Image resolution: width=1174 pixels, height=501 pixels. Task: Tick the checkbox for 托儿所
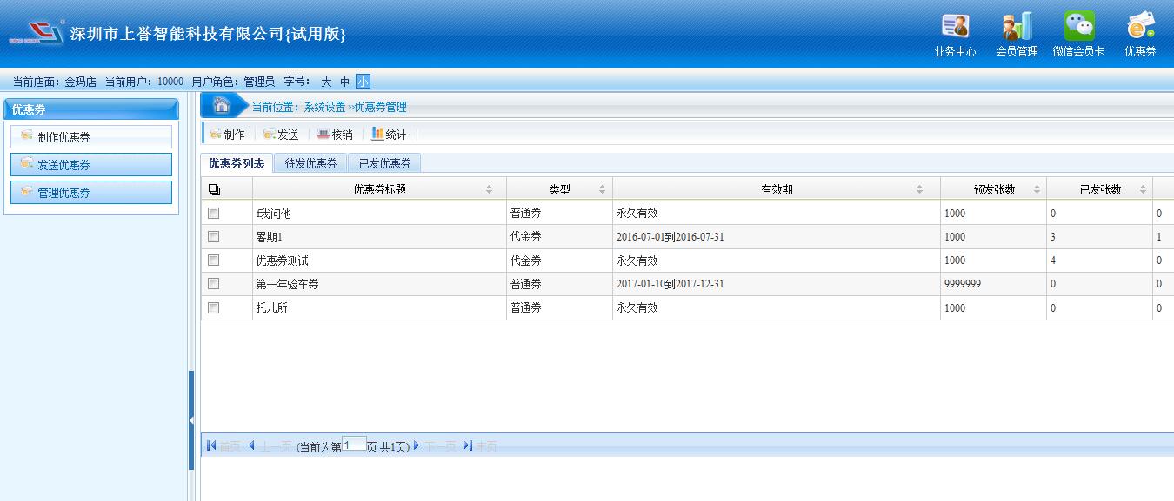tap(214, 307)
